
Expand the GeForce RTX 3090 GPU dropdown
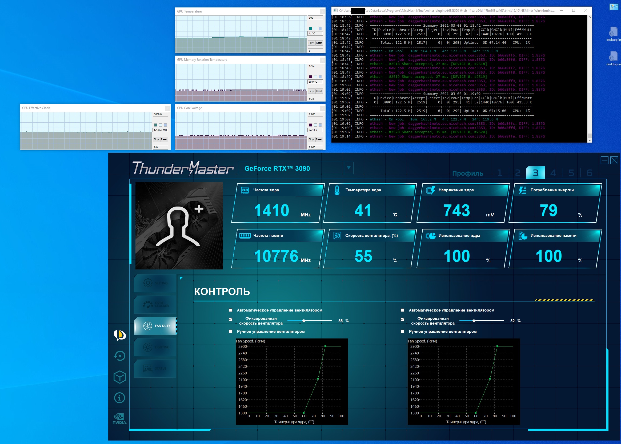tap(348, 168)
